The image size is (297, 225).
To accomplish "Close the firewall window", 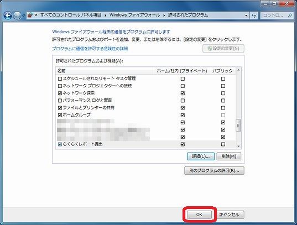I will pos(287,3).
